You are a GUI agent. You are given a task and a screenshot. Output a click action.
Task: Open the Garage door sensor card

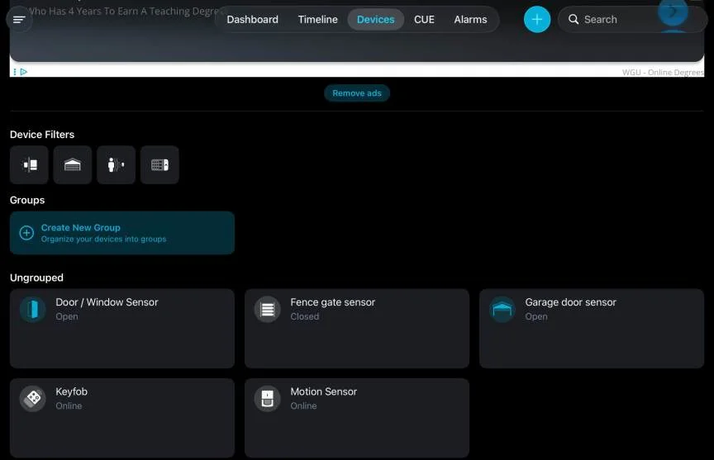point(592,329)
